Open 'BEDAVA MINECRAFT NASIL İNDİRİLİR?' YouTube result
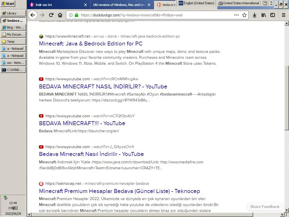289x217 pixels. coord(103,86)
